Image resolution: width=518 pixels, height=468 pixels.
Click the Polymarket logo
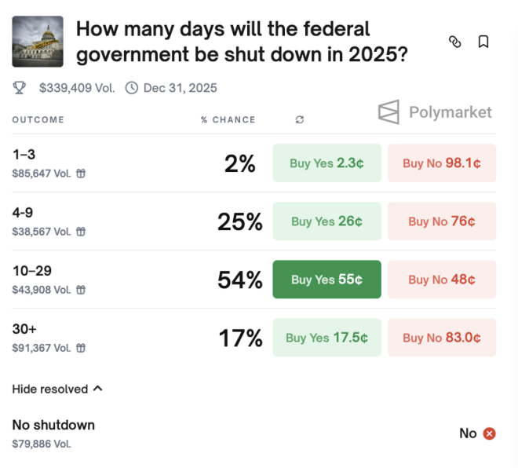click(x=435, y=112)
